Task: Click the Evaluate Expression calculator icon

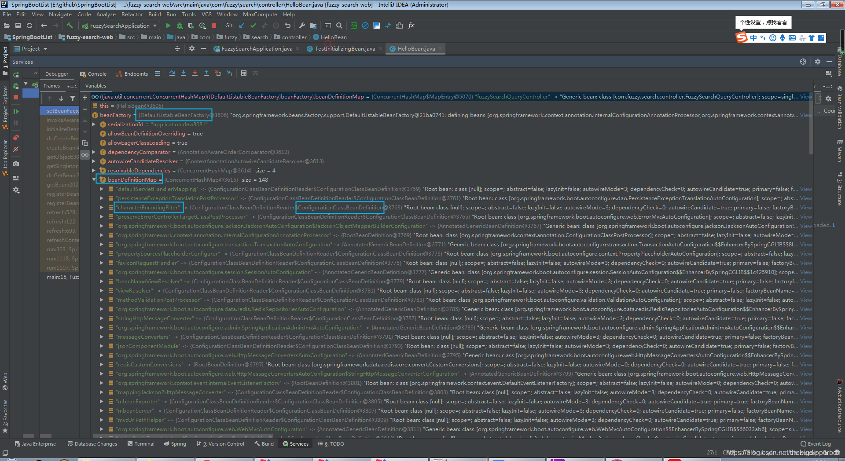Action: point(244,73)
